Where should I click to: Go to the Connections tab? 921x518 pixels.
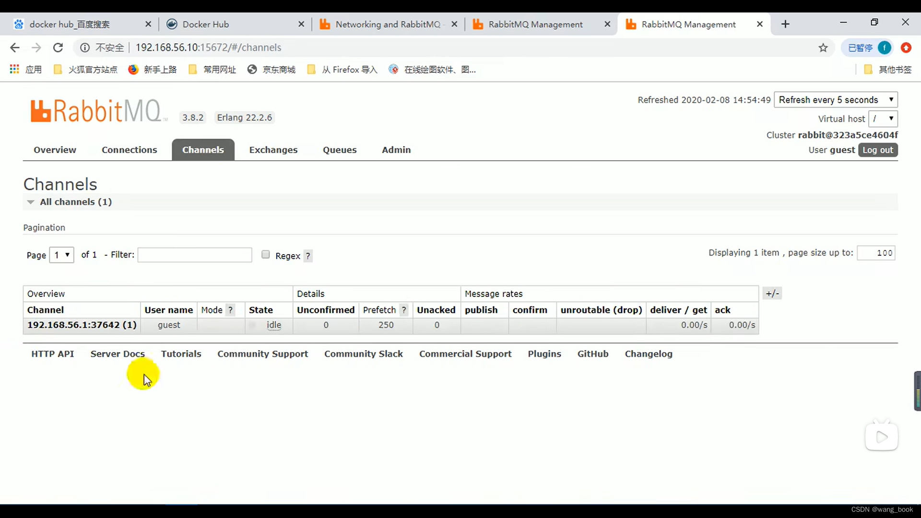point(130,150)
